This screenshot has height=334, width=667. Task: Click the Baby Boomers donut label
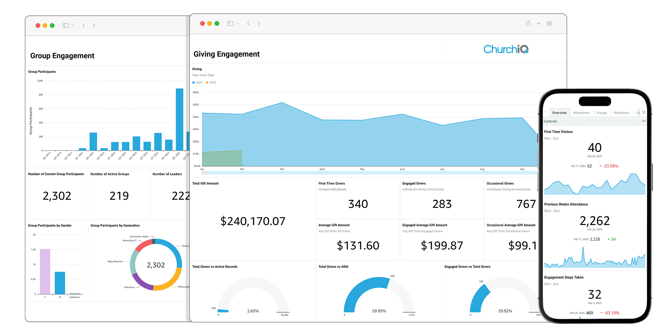tap(115, 261)
